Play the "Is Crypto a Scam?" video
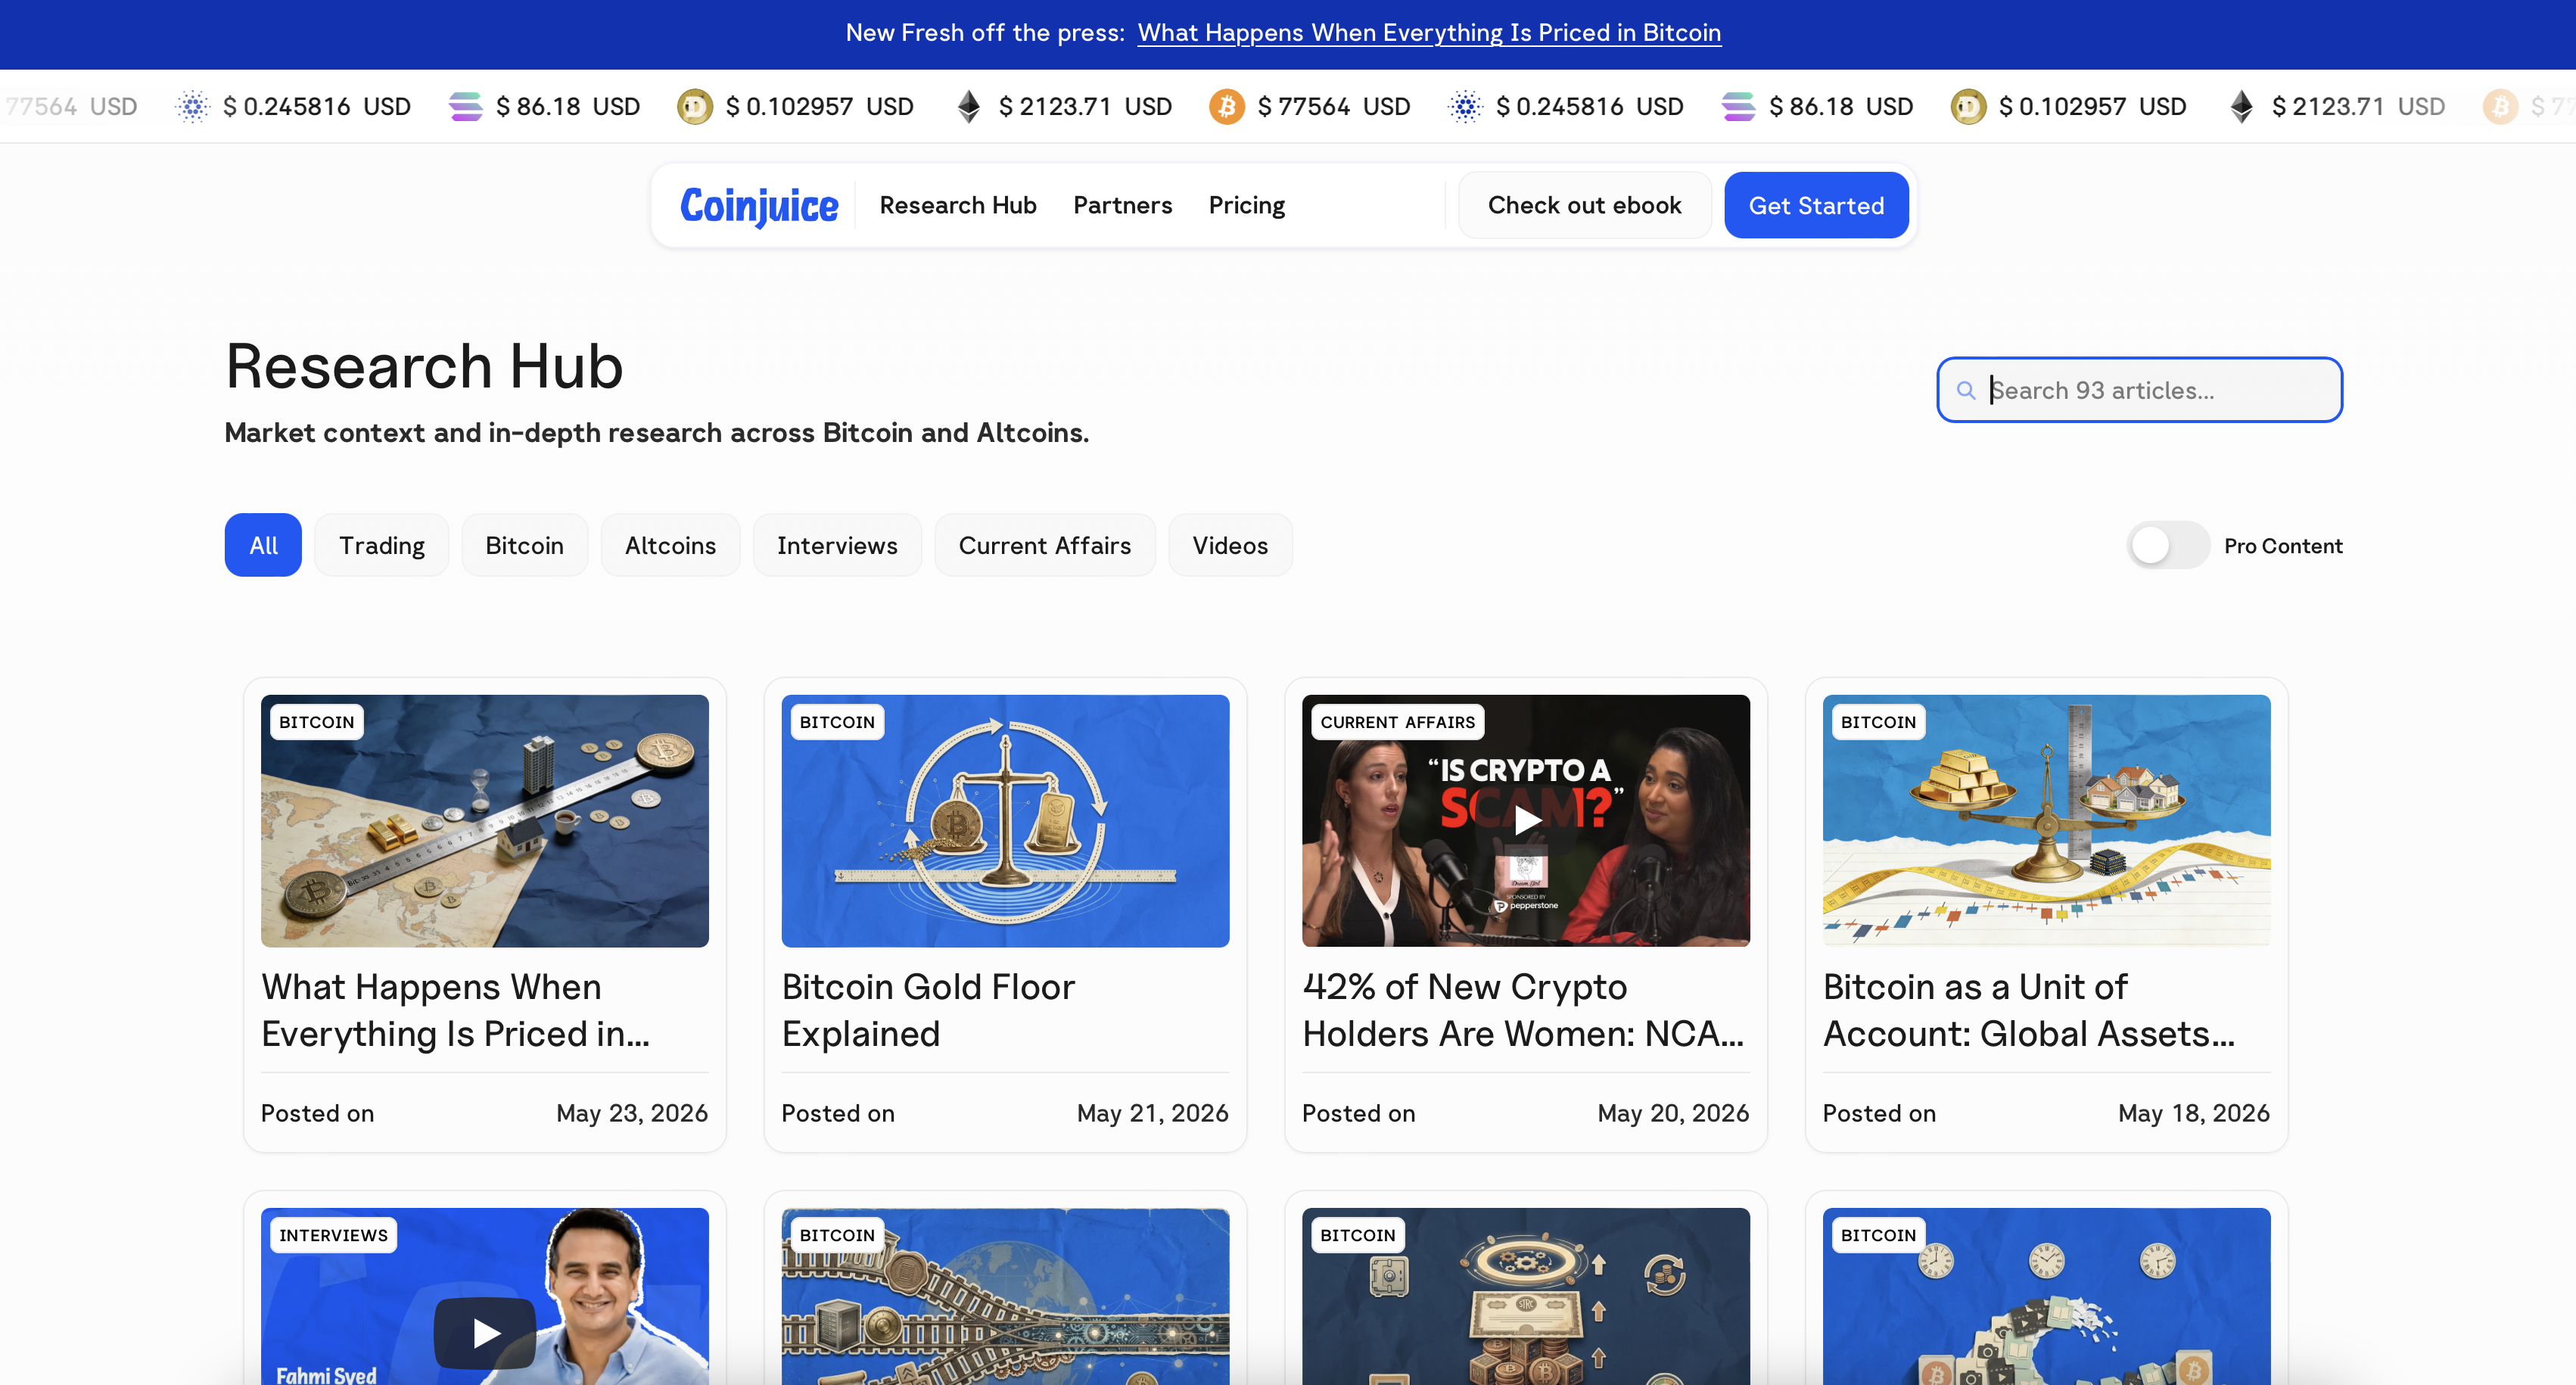2576x1385 pixels. pos(1526,820)
